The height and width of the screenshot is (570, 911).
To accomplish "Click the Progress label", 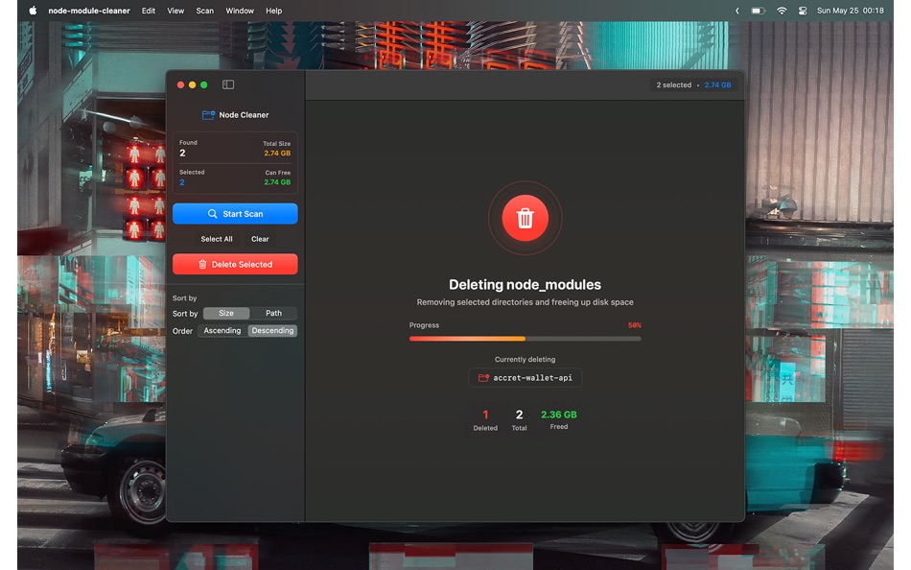I will coord(424,325).
